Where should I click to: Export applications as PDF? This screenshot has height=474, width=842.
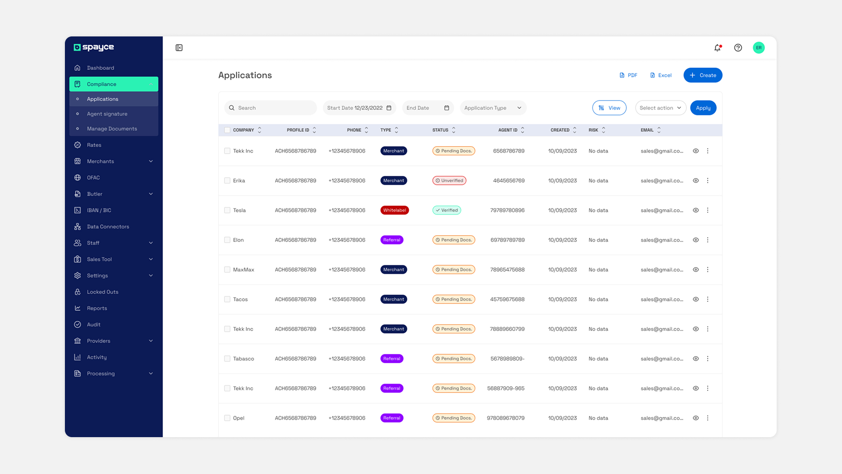point(628,75)
